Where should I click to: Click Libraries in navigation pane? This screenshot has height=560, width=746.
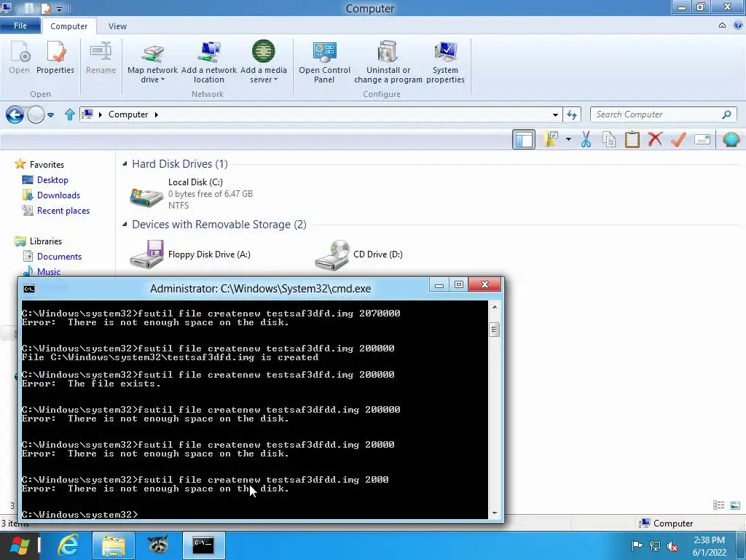point(46,241)
